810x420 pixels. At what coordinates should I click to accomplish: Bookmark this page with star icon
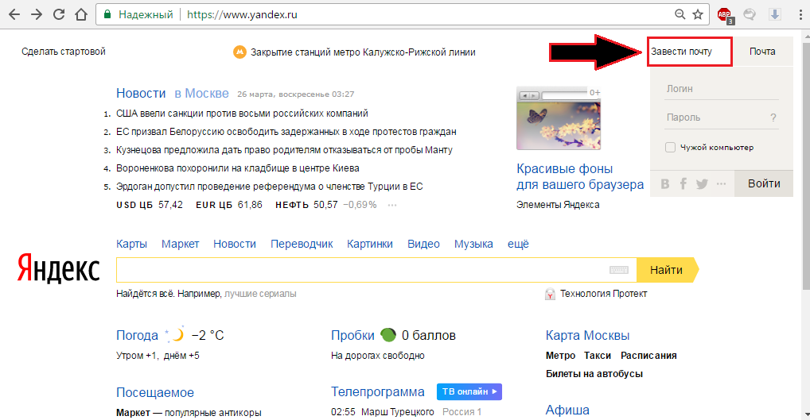tap(698, 14)
